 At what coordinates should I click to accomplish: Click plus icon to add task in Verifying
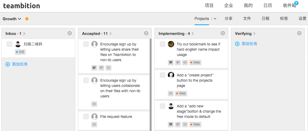pos(237,44)
